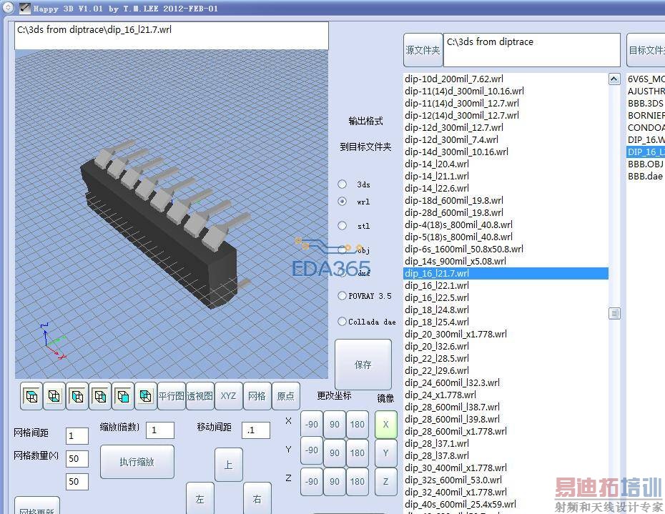This screenshot has height=514, width=665.
Task: Click the 移动间距 move step input field
Action: click(x=256, y=430)
